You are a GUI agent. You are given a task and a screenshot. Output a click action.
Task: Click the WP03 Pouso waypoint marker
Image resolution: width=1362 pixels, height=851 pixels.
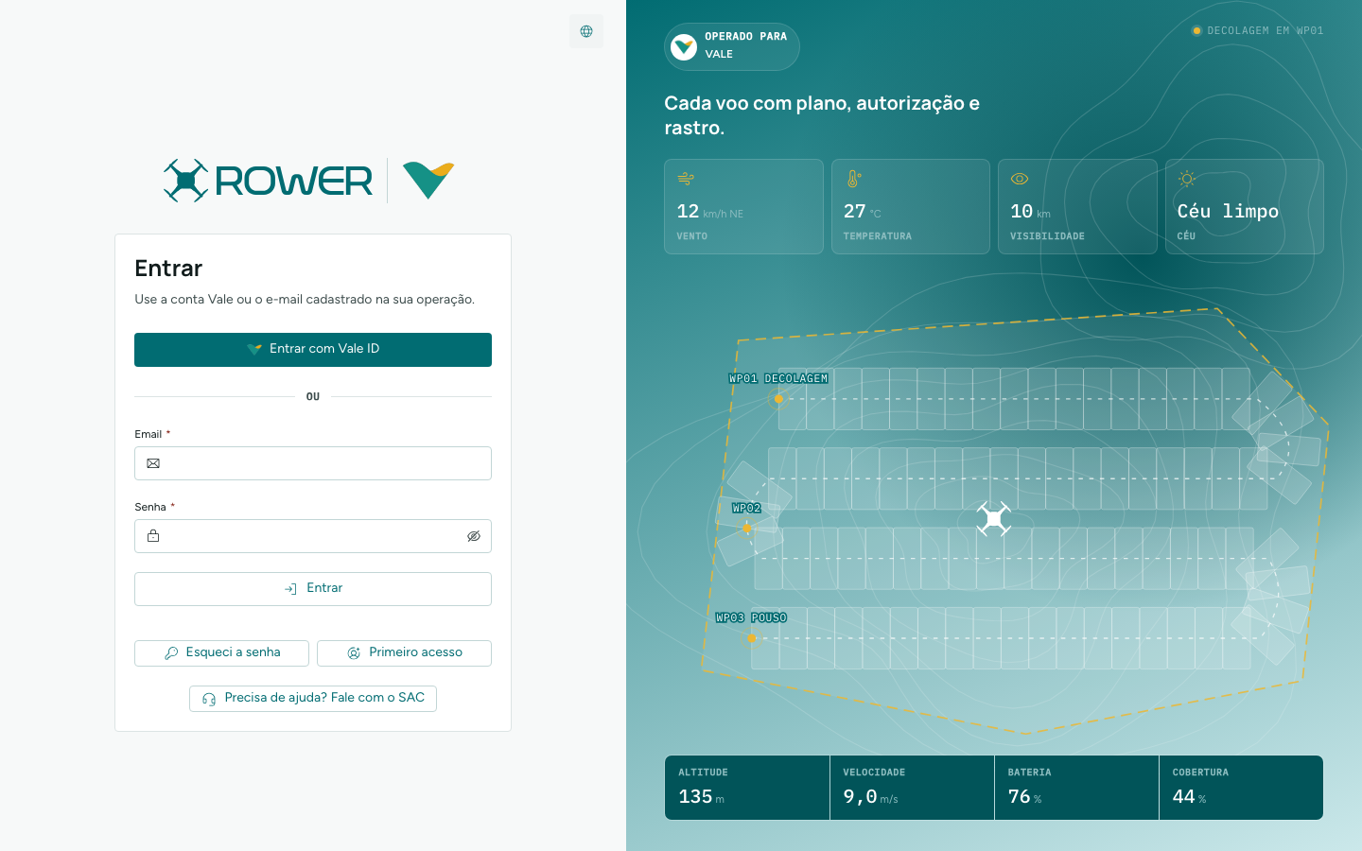(x=752, y=639)
